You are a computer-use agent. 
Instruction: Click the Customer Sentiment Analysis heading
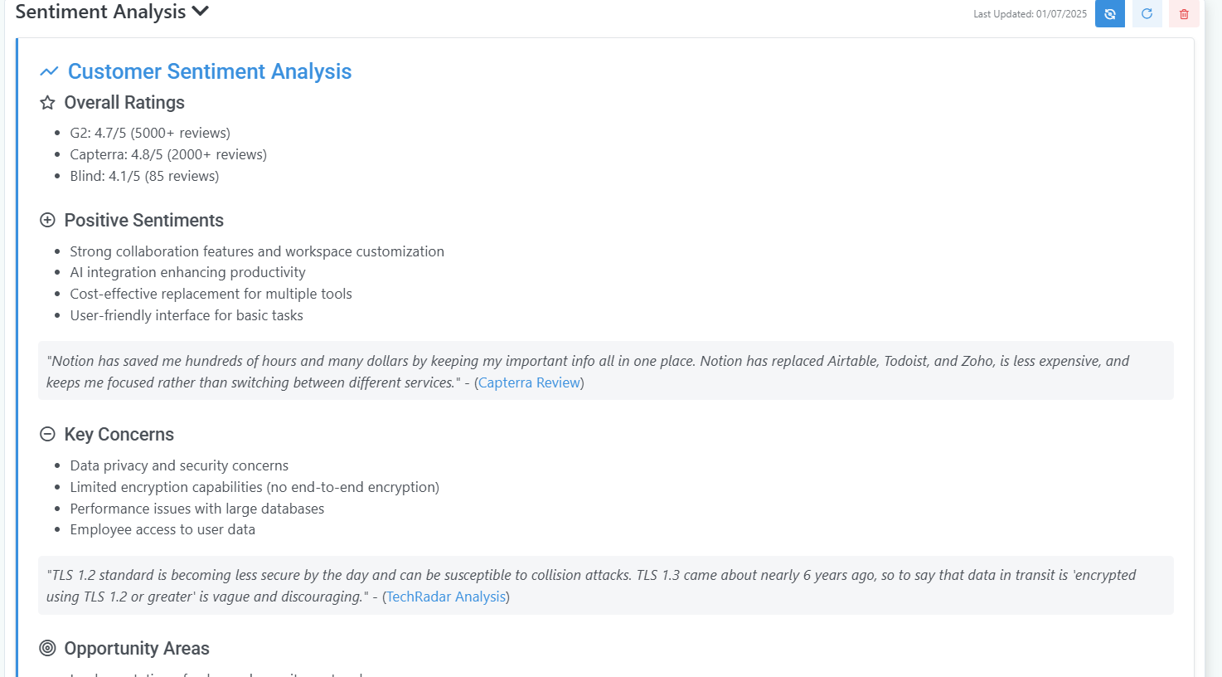[x=210, y=72]
